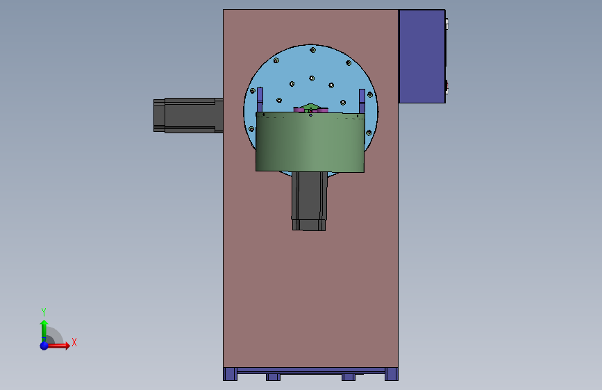The image size is (602, 390).
Task: Select the gray motor protruding from the plate's left side
Action: click(x=188, y=115)
